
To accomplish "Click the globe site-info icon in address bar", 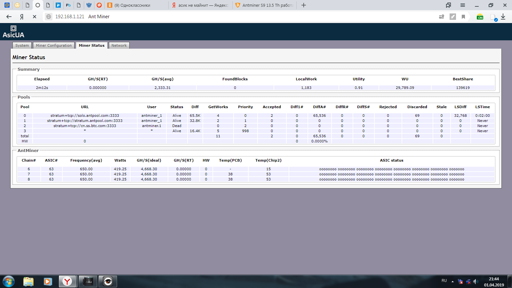I will click(x=49, y=17).
